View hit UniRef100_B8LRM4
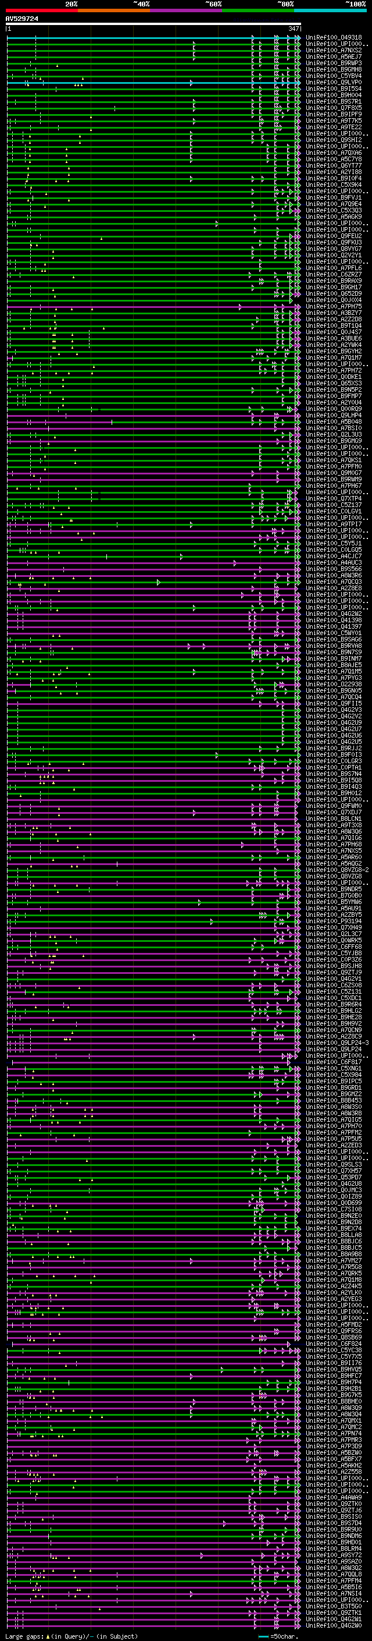Viewport: 372px width, 1641px height. tap(334, 1548)
